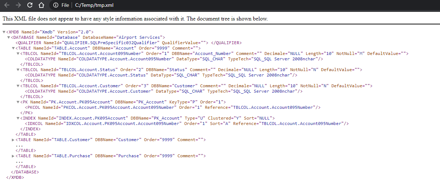Screen dimensions: 440x191
Task: Collapse the TBLCOL.Account.Customer node
Action: [18, 86]
